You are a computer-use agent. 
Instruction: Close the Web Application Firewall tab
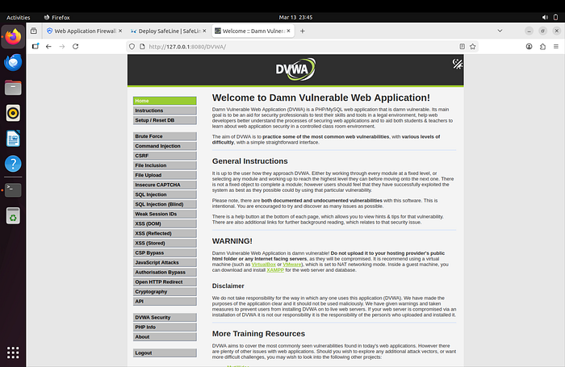(x=120, y=31)
